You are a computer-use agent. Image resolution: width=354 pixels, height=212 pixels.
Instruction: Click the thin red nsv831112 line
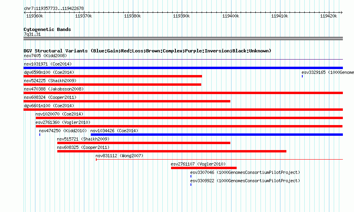click(220, 160)
